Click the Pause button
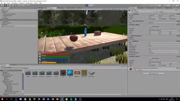 click(x=90, y=5)
